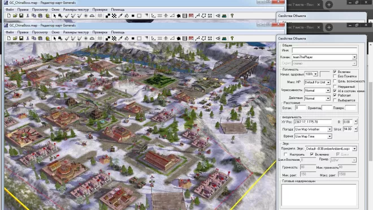Image resolution: width=373 pixels, height=210 pixels.
Task: Click the question mark help icon in front toolbar
Action: tap(232, 38)
